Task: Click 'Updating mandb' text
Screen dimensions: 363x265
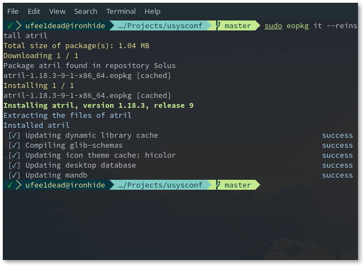Action: (x=56, y=175)
